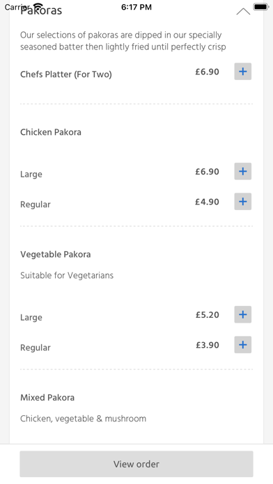Tap the Suitable for Vegetarians note
This screenshot has height=484, width=273.
click(x=67, y=275)
